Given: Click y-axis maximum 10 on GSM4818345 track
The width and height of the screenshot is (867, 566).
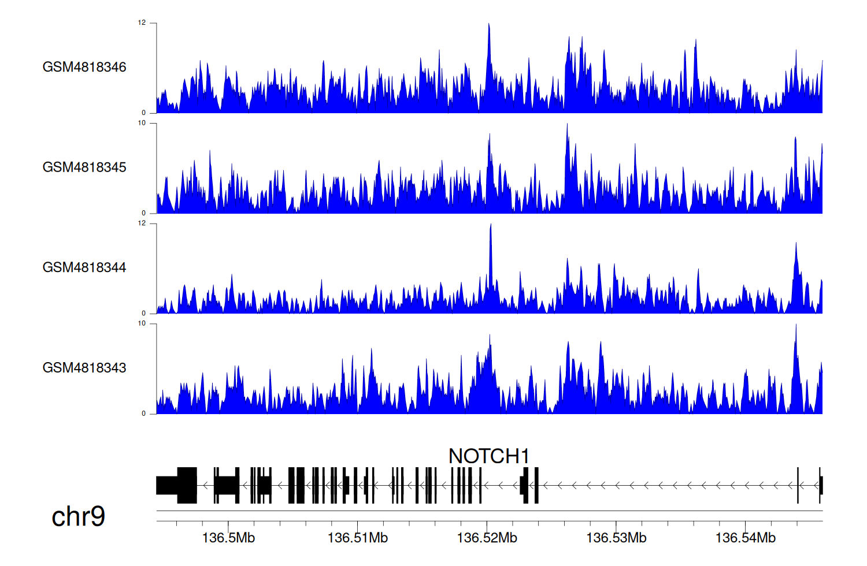Looking at the screenshot, I should tap(142, 123).
